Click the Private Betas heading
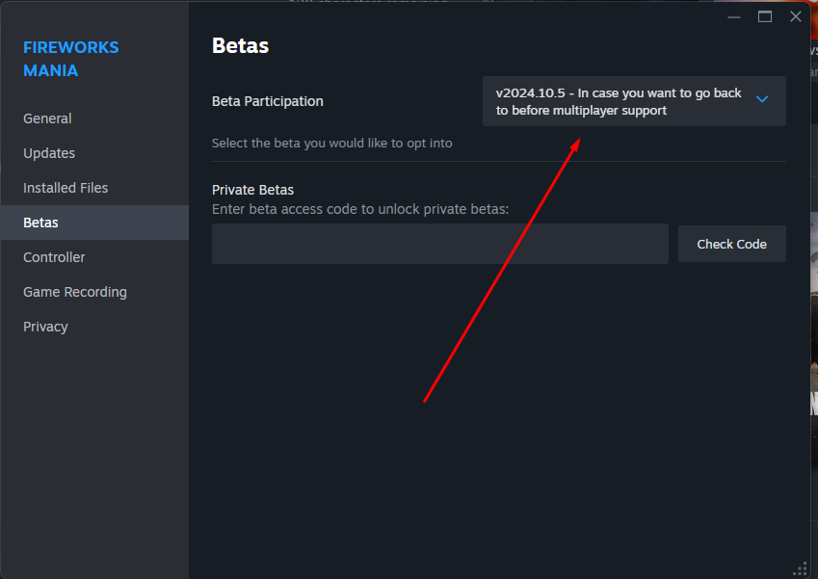818x579 pixels. click(x=252, y=189)
